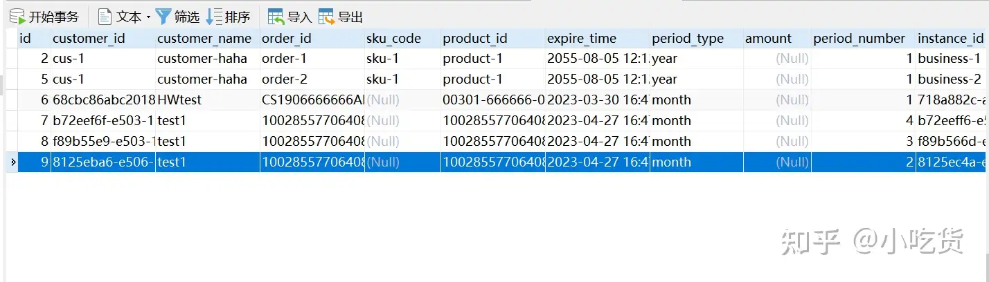Image resolution: width=989 pixels, height=282 pixels.
Task: Click the current row arrow indicator
Action: coord(12,162)
